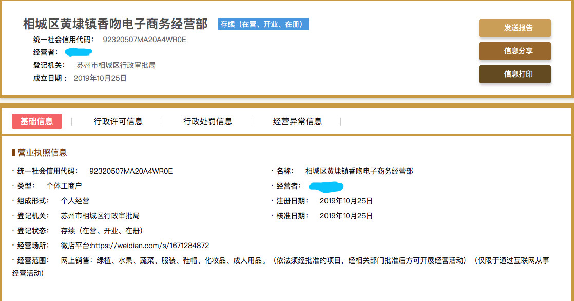
Task: Click the 核准日期 value 2019年10月25日
Action: (x=346, y=216)
